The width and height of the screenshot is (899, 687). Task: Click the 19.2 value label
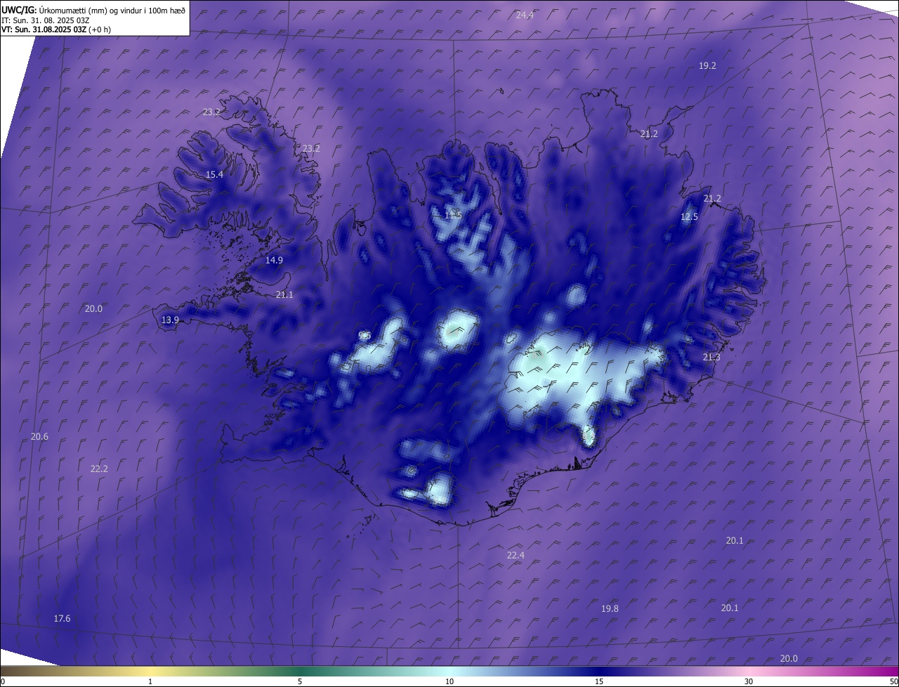pyautogui.click(x=707, y=65)
